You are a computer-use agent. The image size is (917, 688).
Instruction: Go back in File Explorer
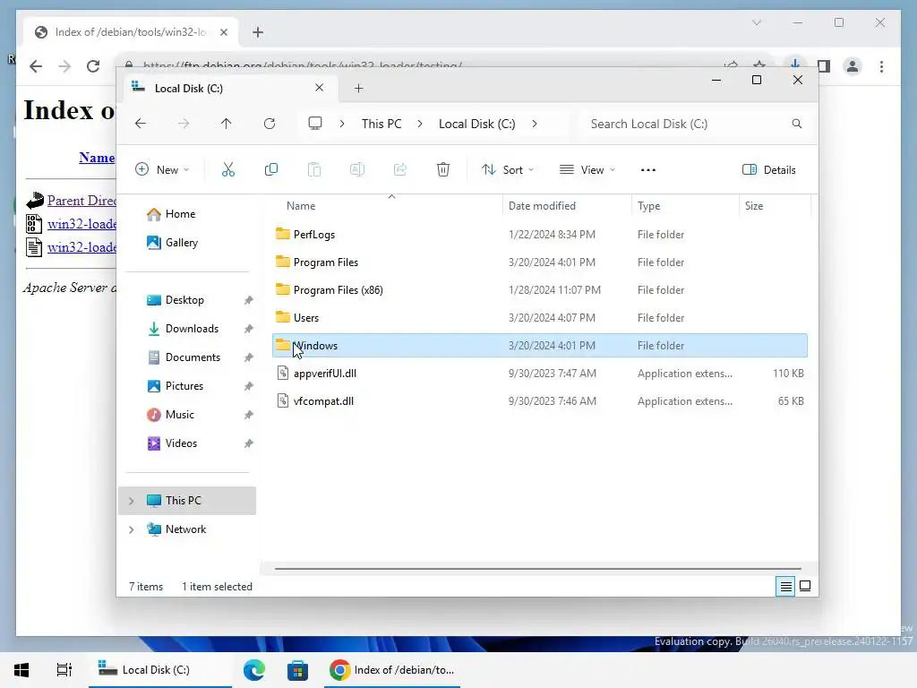[x=141, y=124]
